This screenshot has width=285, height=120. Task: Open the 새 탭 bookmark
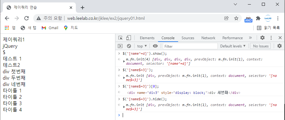click(29, 28)
